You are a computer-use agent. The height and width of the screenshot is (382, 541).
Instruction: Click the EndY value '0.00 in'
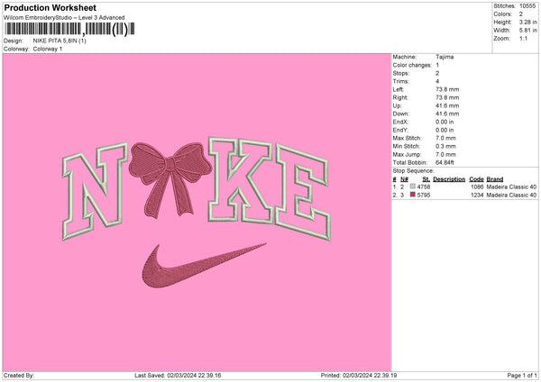445,130
